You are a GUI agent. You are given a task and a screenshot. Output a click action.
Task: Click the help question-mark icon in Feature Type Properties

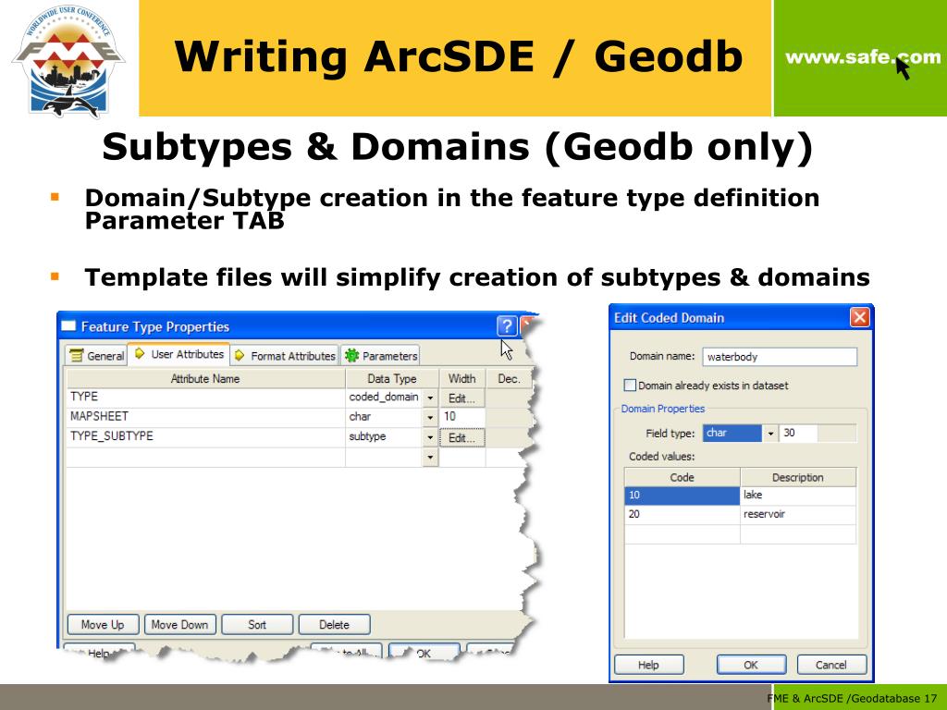pyautogui.click(x=507, y=326)
